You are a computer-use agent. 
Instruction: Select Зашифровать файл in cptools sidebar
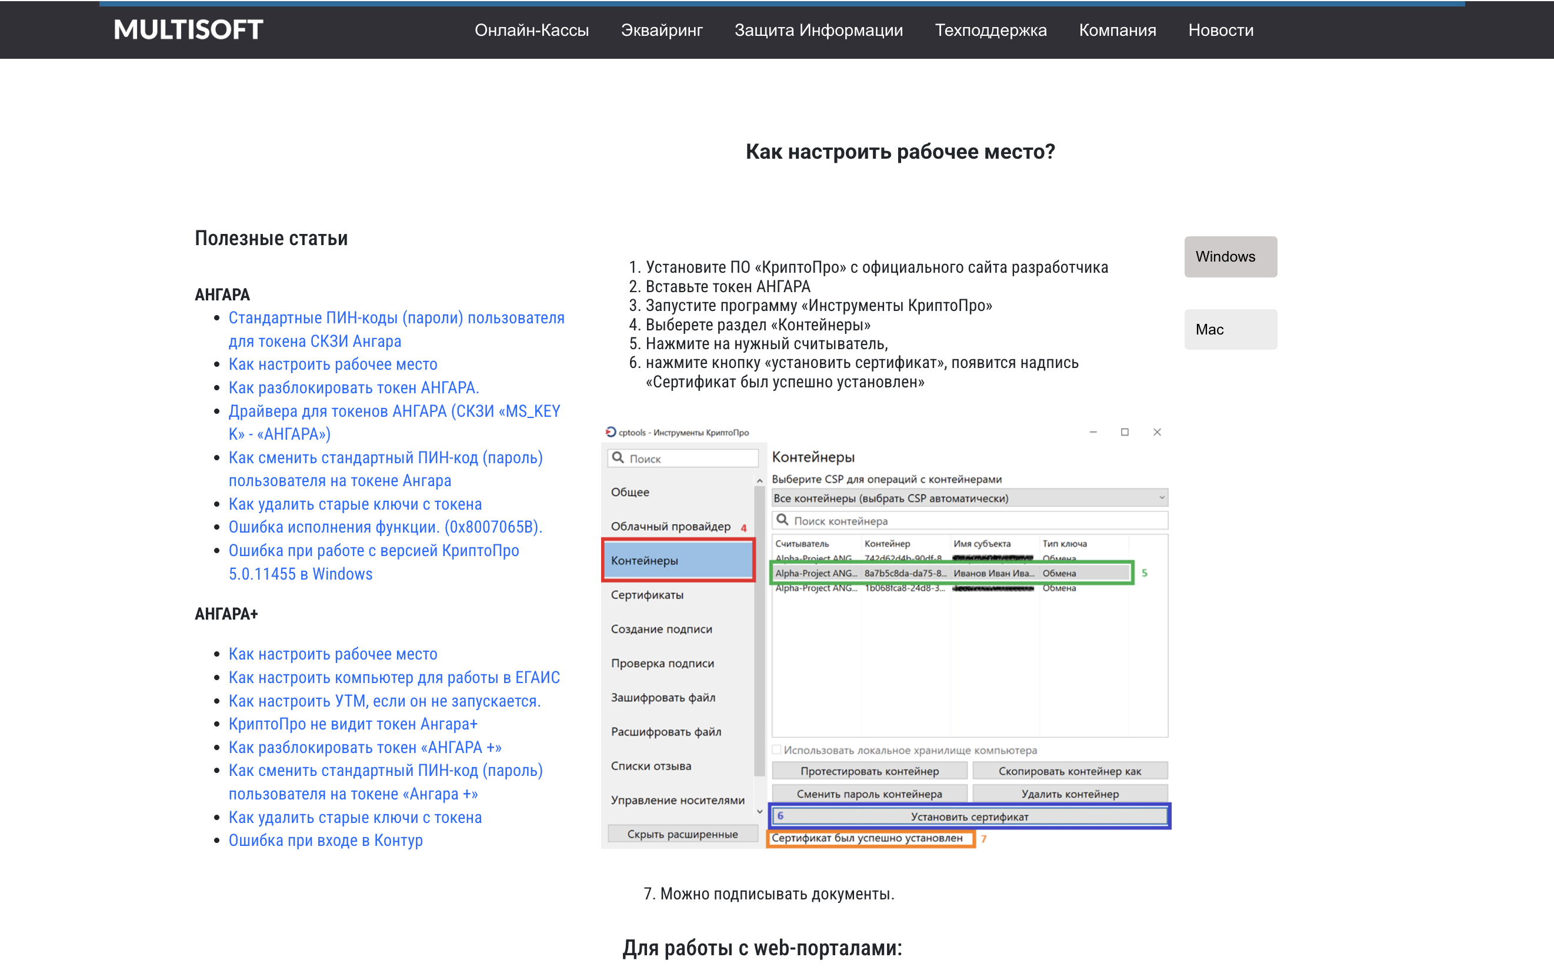663,697
